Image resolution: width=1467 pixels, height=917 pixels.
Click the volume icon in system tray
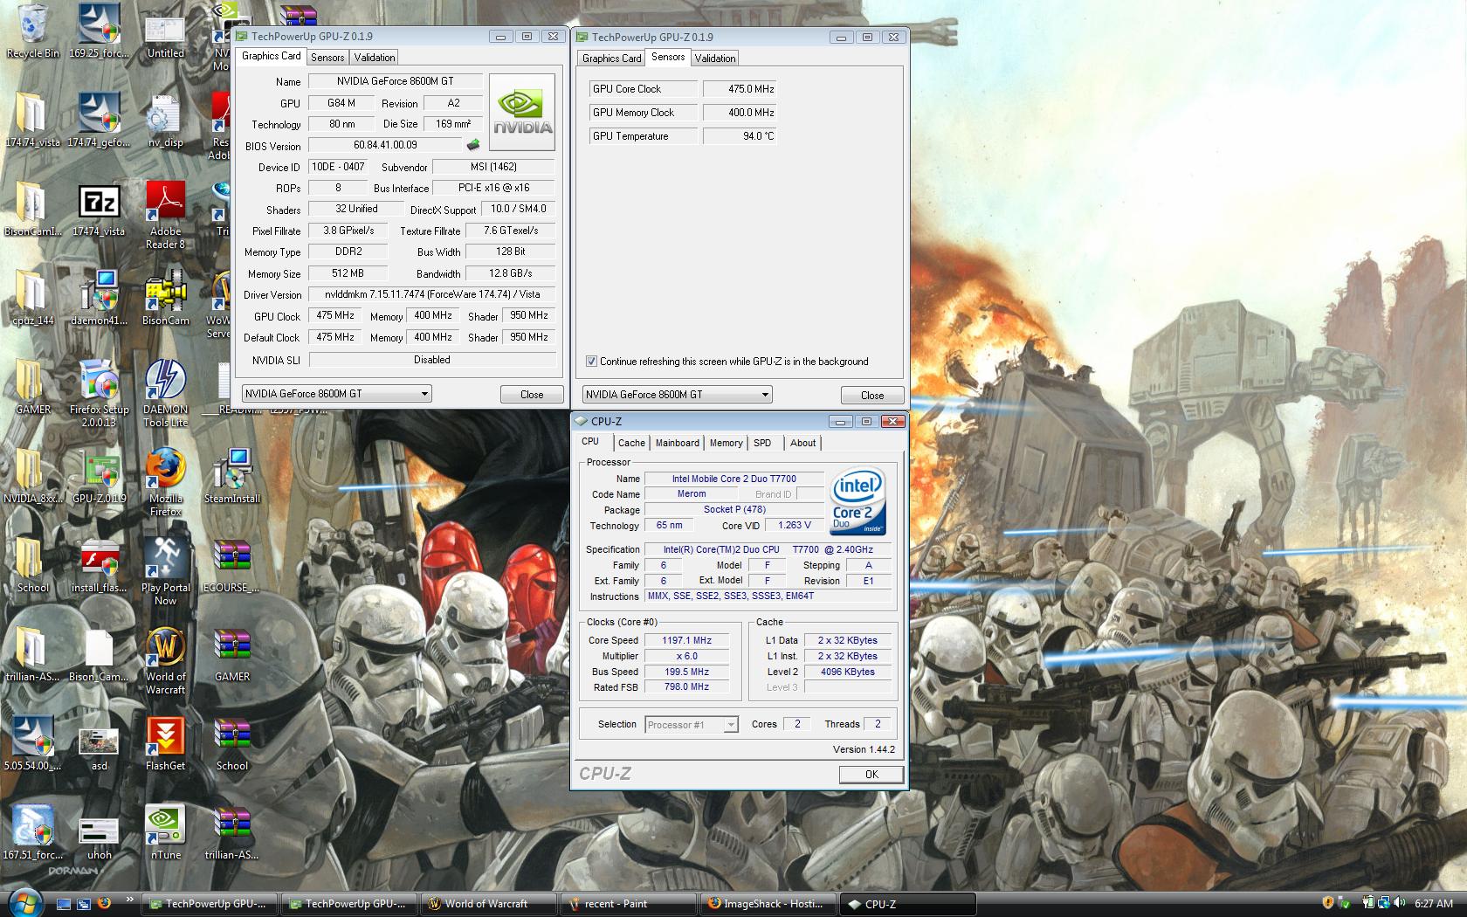click(1401, 903)
